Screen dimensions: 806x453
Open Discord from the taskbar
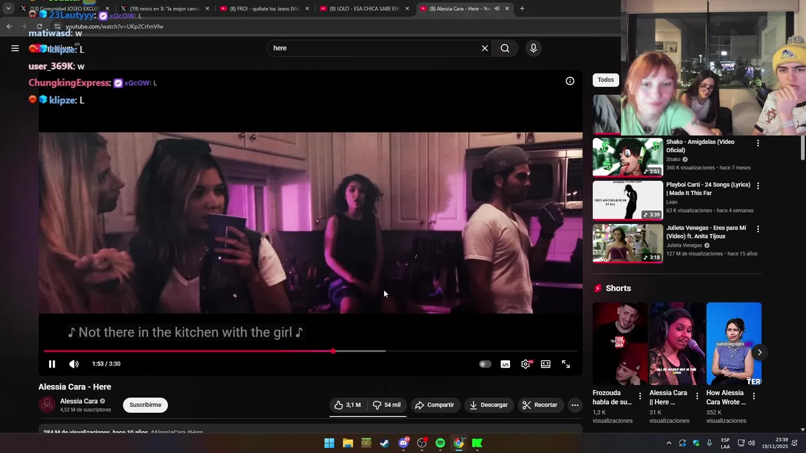point(404,443)
